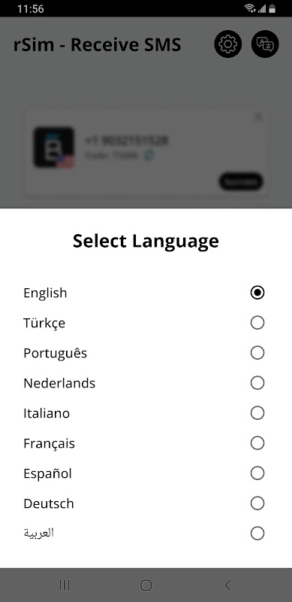Select the Español radio button
The width and height of the screenshot is (292, 602).
[x=257, y=473]
